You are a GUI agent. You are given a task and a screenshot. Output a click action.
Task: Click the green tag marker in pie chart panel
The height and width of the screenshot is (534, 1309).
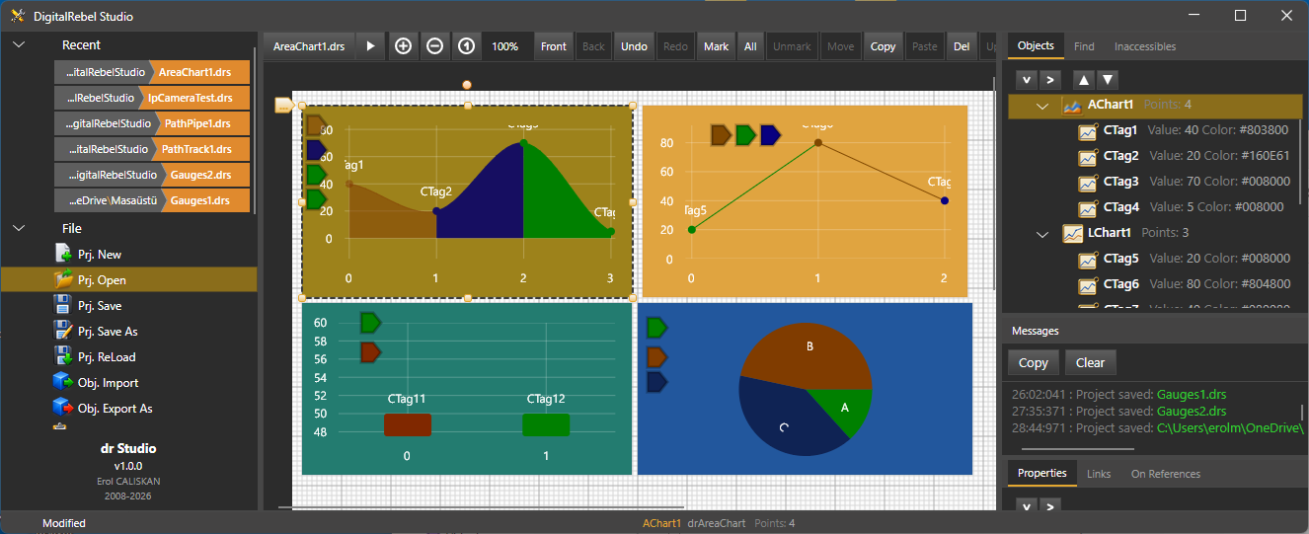657,327
